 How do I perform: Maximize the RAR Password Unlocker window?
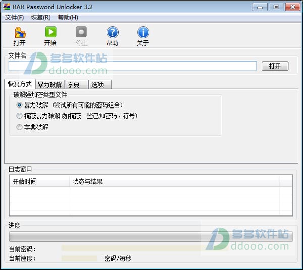tap(276, 7)
